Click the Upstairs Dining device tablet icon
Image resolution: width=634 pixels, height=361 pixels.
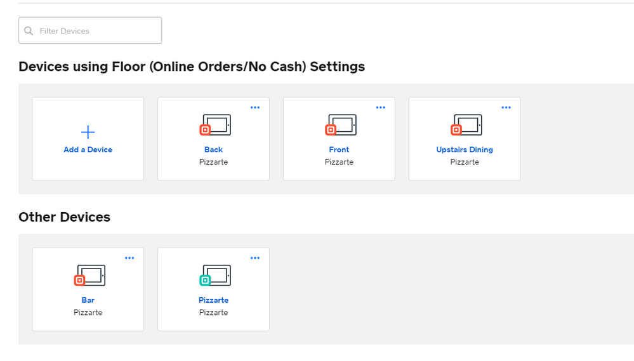[466, 125]
